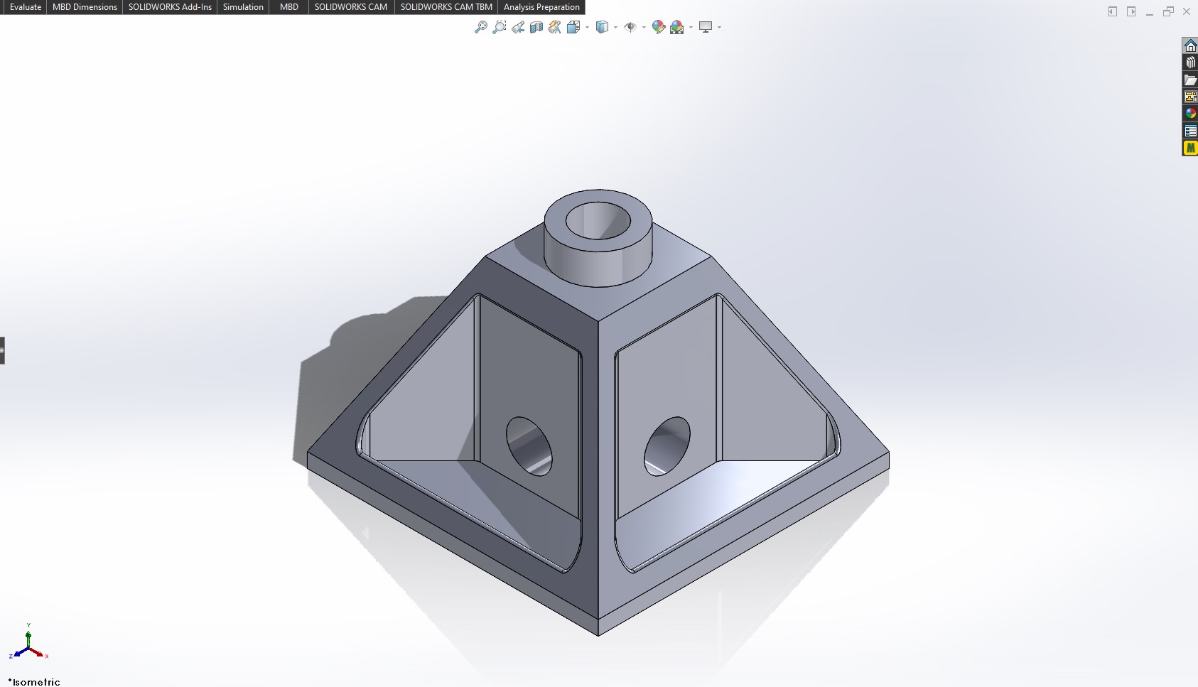Click the Previous View icon
1198x687 pixels.
(518, 27)
